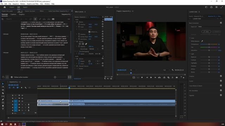
Task: Toggle Follow active monitor checkbox
Action: point(12,77)
